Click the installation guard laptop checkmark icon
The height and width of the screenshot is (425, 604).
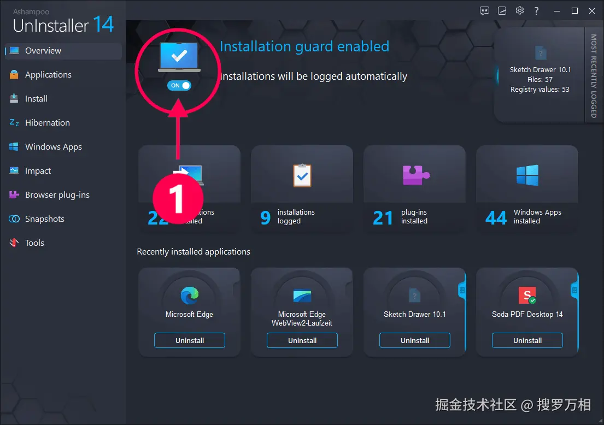(179, 57)
